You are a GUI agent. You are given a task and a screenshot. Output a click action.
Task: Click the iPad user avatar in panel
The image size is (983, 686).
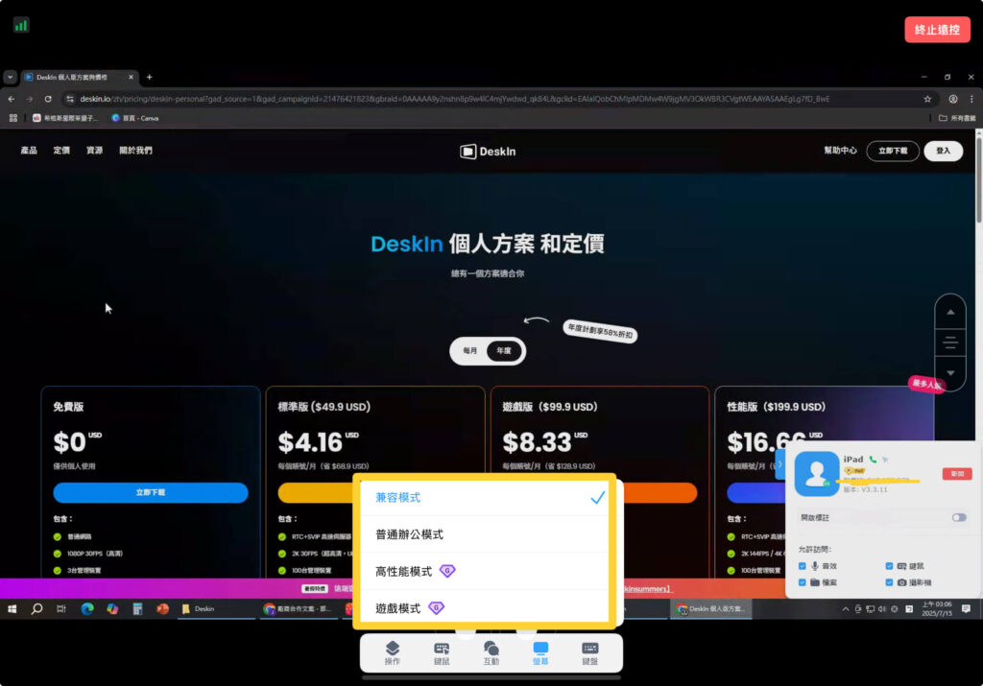[816, 473]
